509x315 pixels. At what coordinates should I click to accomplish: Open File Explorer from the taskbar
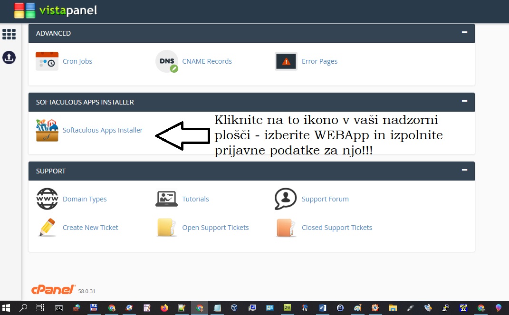point(393,307)
